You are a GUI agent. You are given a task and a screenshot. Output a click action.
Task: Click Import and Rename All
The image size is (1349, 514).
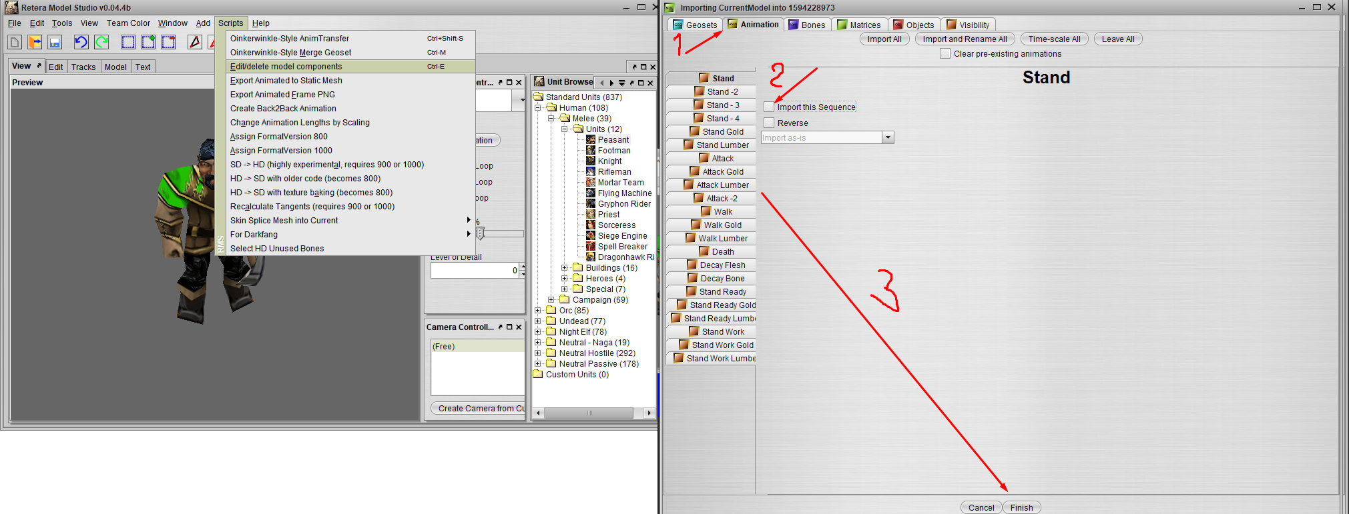965,39
